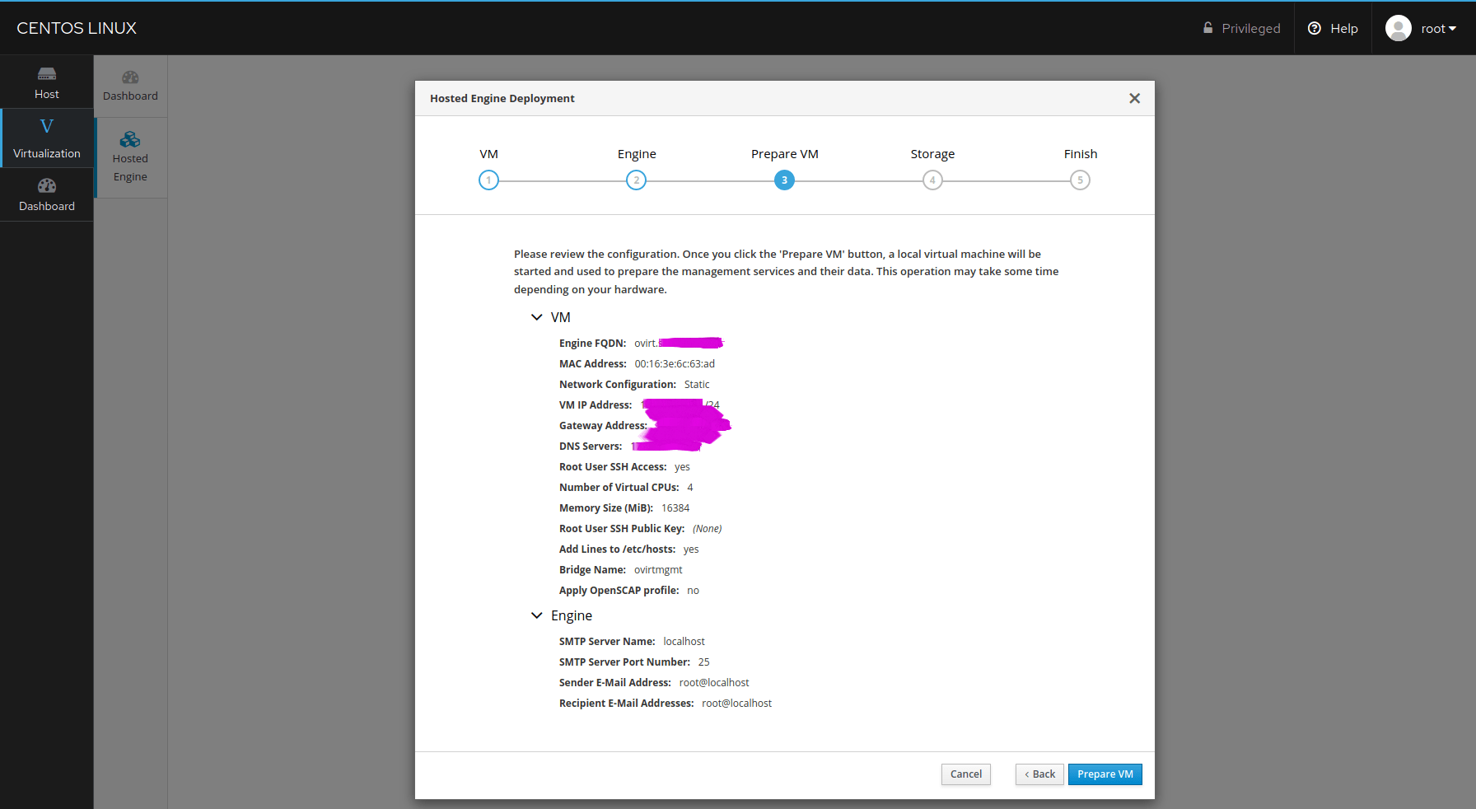Click the CENTOS LINUX brand label
This screenshot has height=809, width=1476.
(76, 27)
